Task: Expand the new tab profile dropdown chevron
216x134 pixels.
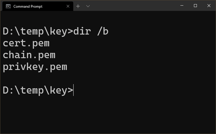Action: click(88, 6)
